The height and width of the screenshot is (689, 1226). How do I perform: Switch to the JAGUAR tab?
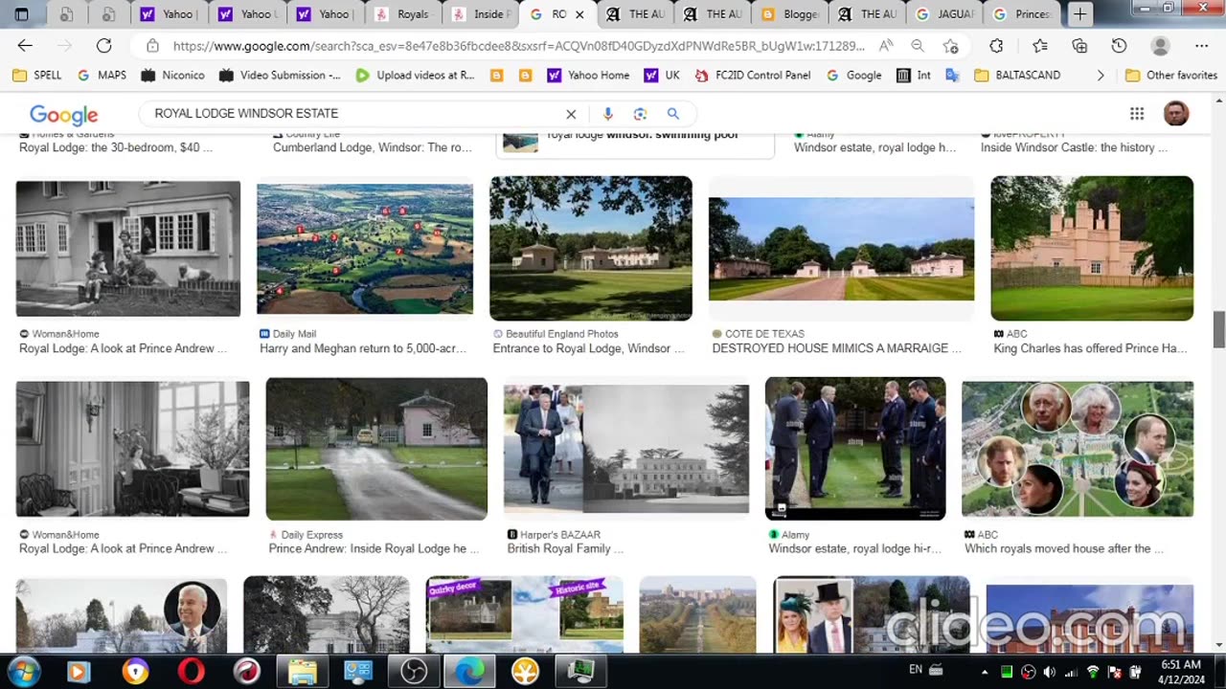coord(945,14)
